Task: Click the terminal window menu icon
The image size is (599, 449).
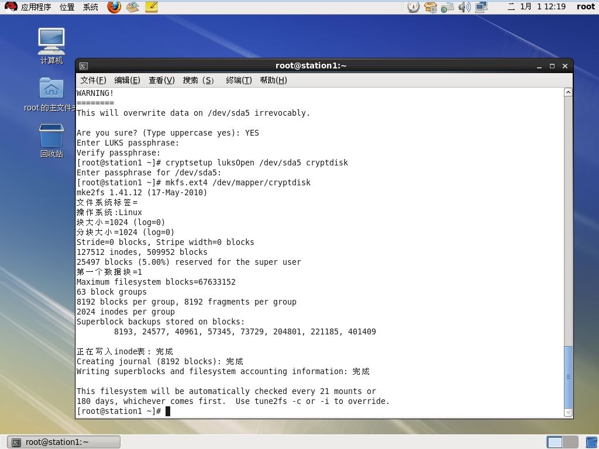Action: pyautogui.click(x=84, y=66)
